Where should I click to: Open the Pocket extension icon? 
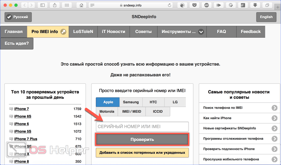194,5
